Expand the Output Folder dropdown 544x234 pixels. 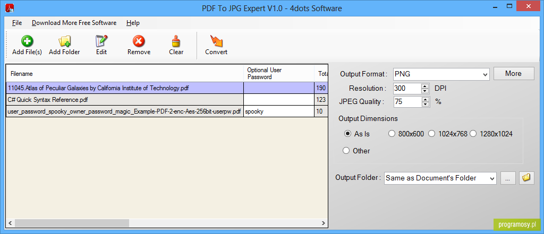click(492, 178)
